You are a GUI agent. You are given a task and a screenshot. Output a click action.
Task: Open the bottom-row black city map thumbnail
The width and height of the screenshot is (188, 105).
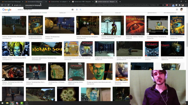(x=68, y=94)
